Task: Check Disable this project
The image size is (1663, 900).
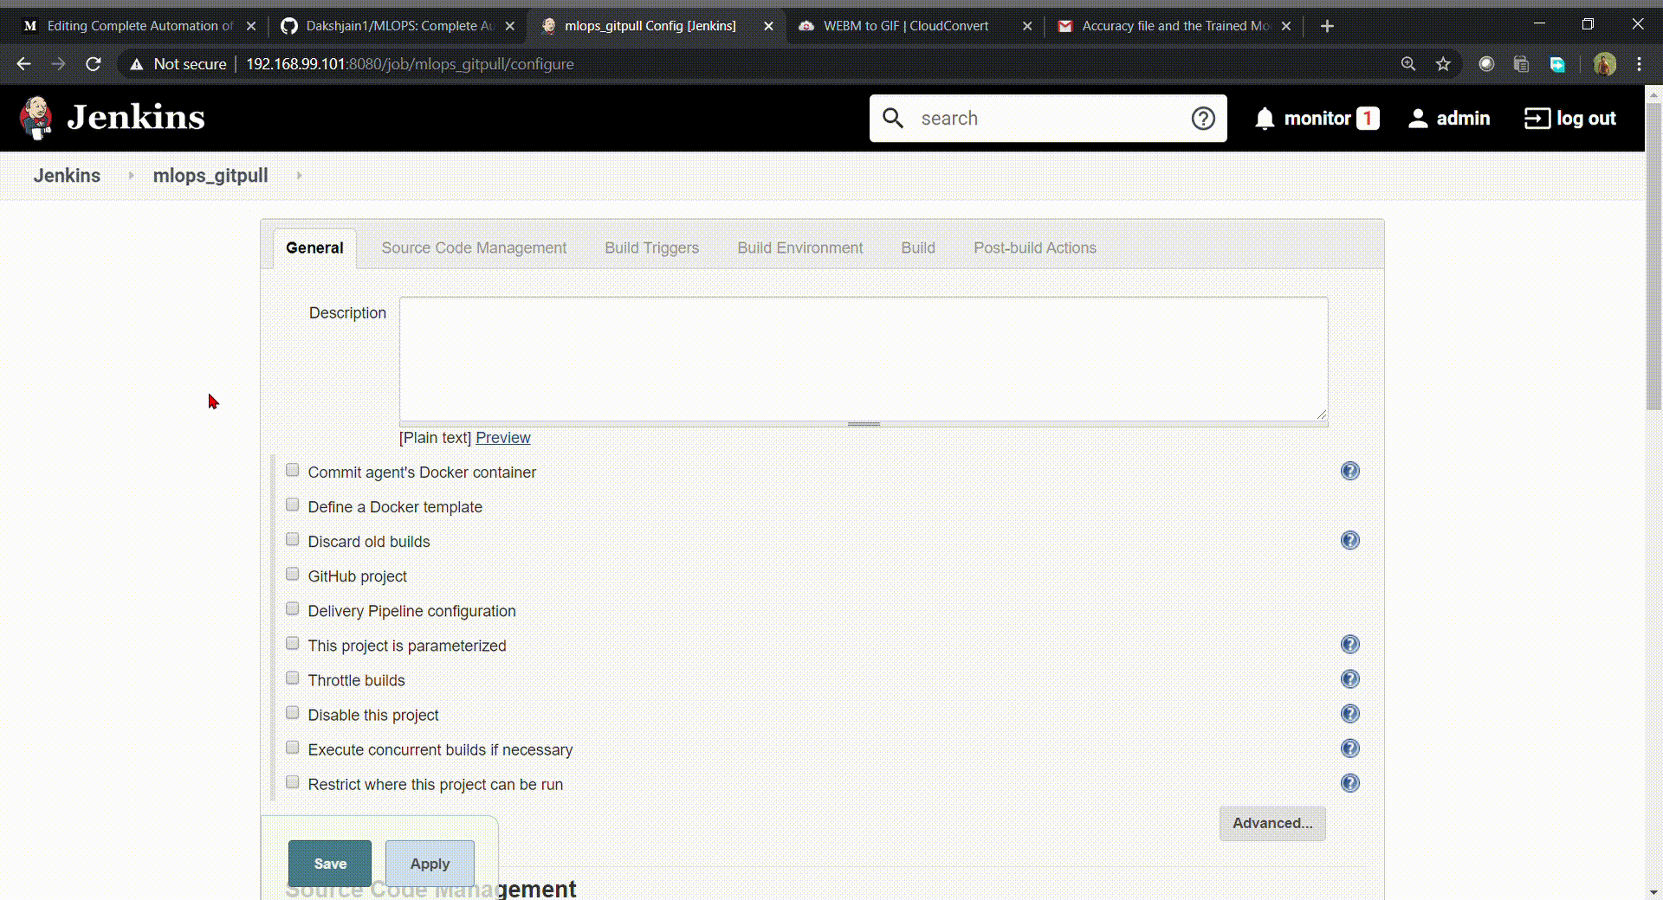Action: tap(293, 712)
